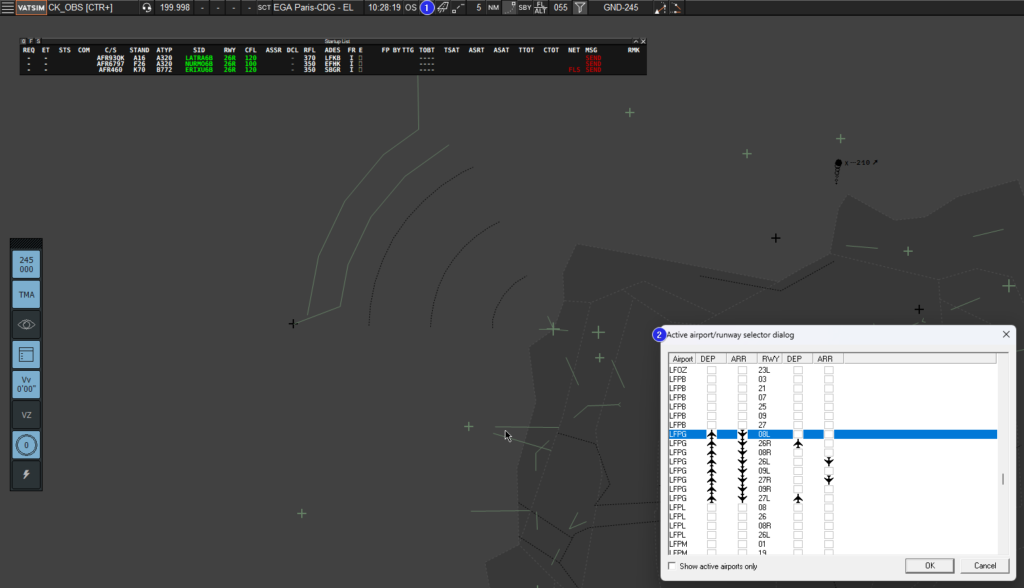Screen dimensions: 1024x588
Task: Open the hamburger menu in the top bar
Action: 8,8
